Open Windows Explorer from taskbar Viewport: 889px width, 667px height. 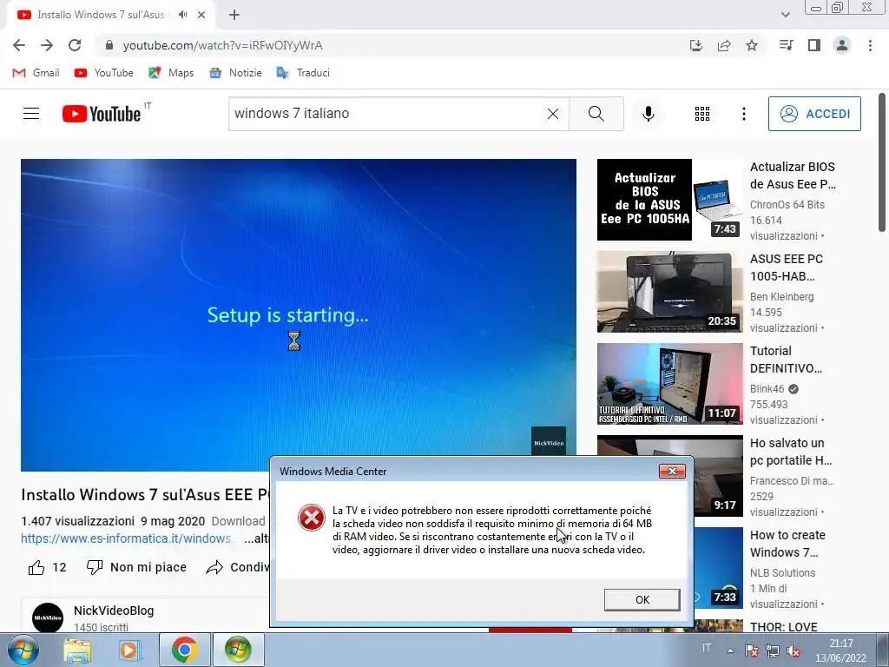tap(77, 650)
